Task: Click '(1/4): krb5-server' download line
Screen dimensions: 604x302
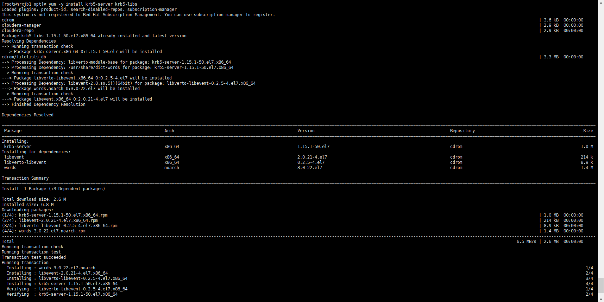Action: [x=55, y=215]
